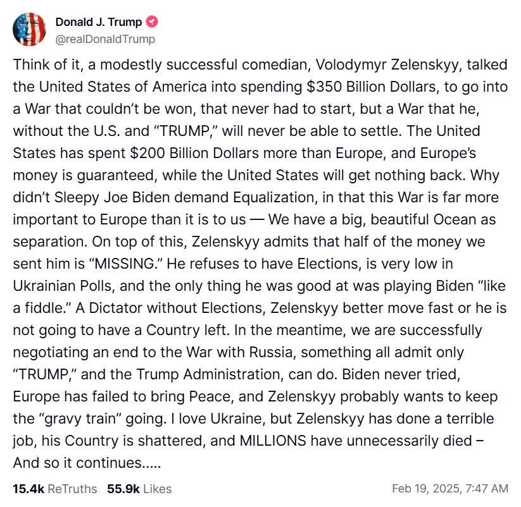Viewport: 521px width, 507px height.
Task: Click the 7:47 AM time text
Action: [487, 489]
